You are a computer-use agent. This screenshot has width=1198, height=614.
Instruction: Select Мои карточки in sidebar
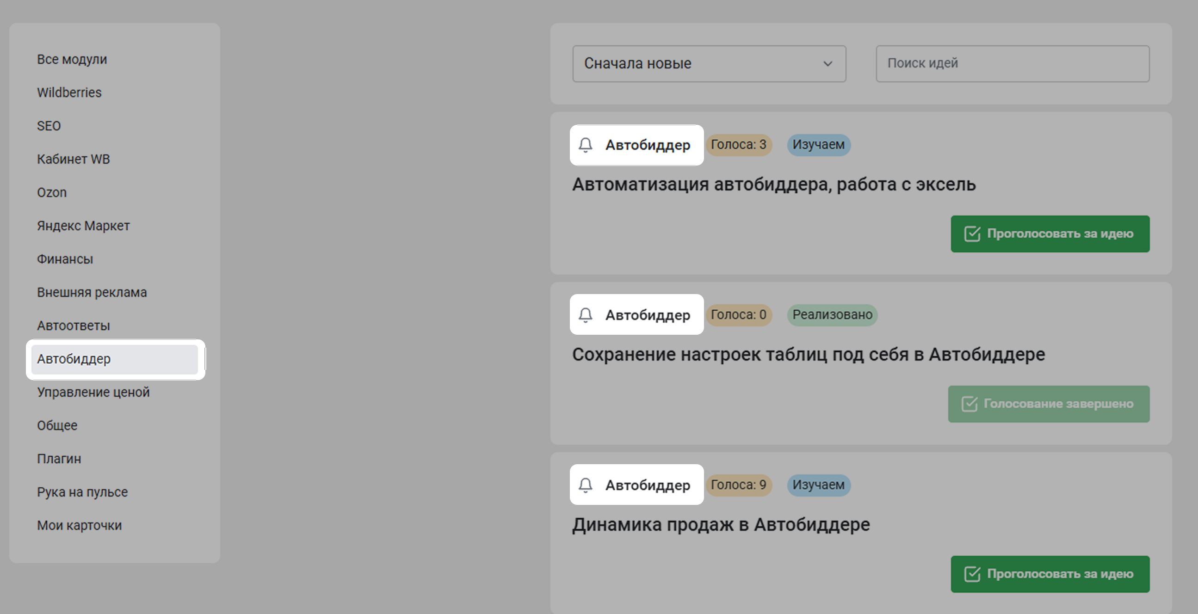80,525
